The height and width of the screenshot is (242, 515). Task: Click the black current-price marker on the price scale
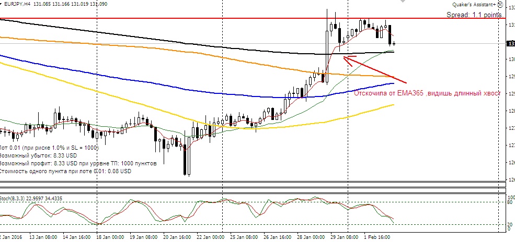point(511,44)
